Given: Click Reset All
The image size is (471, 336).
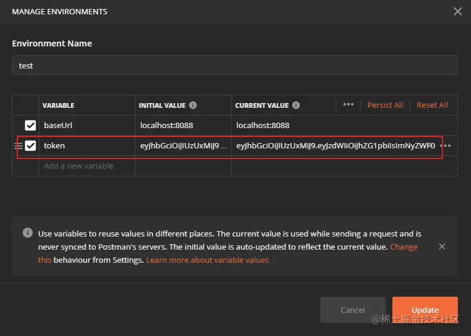Looking at the screenshot, I should point(432,105).
